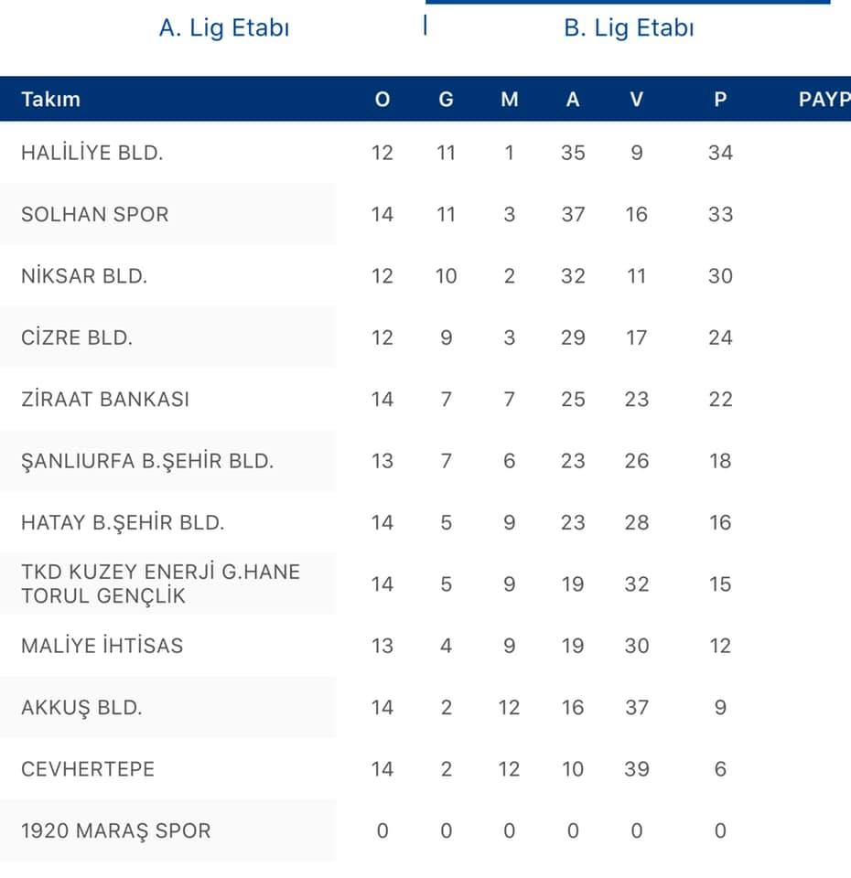851x878 pixels.
Task: Click the M losses column header
Action: (510, 99)
